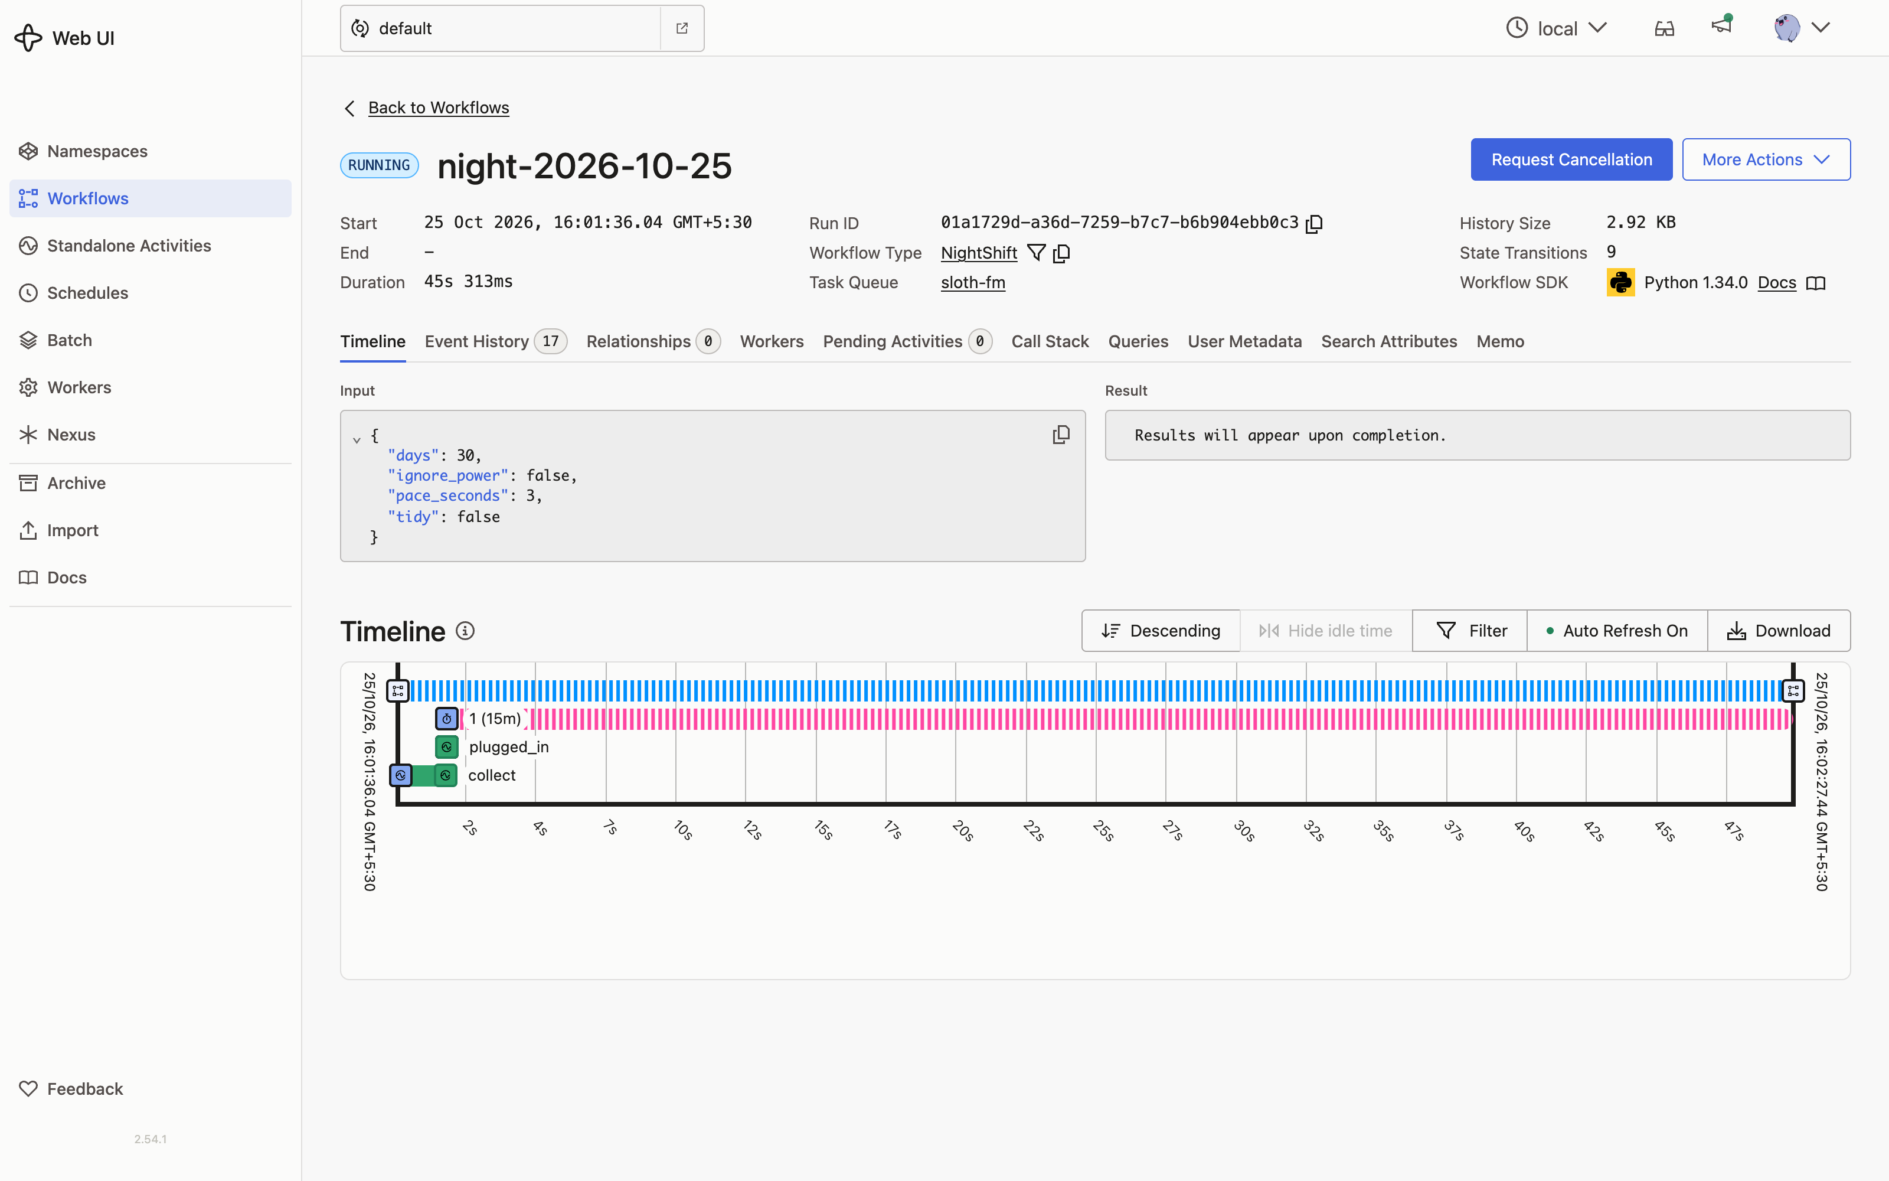The image size is (1889, 1181).
Task: Open Nexus in sidebar
Action: [150, 434]
